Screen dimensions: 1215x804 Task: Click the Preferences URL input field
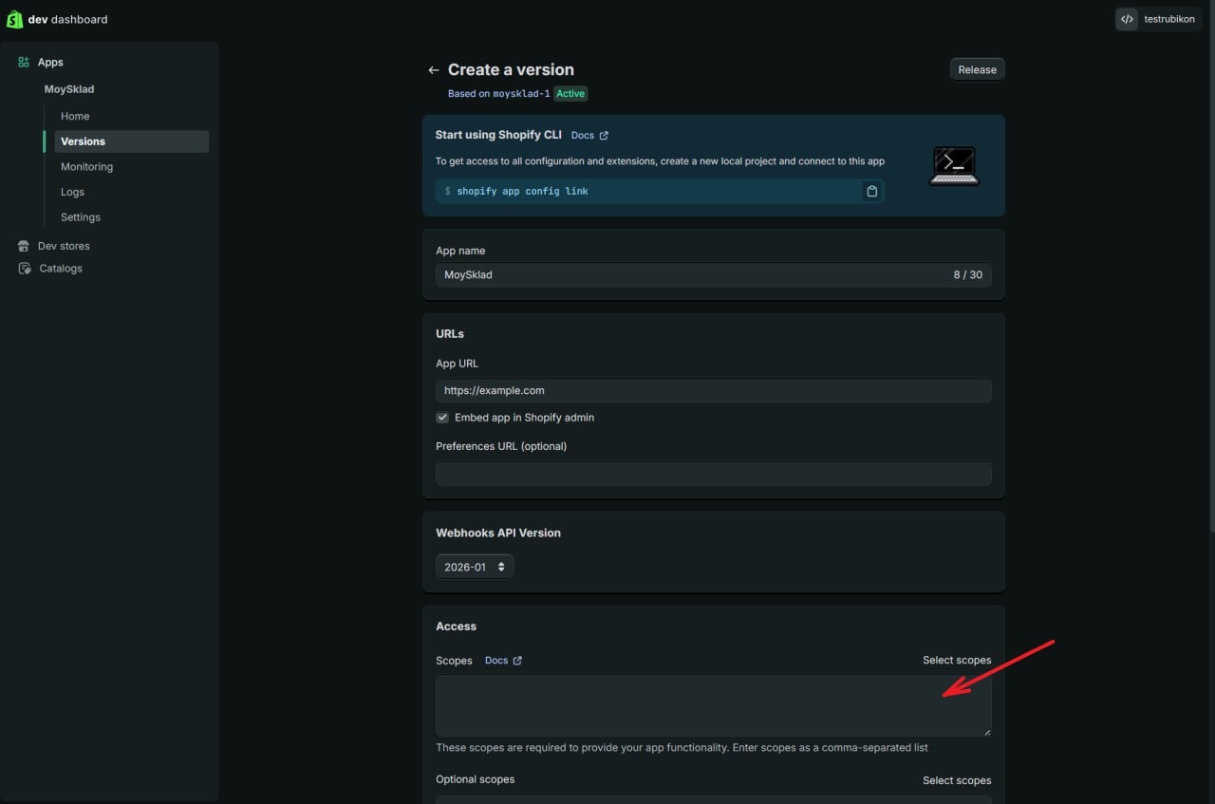713,474
